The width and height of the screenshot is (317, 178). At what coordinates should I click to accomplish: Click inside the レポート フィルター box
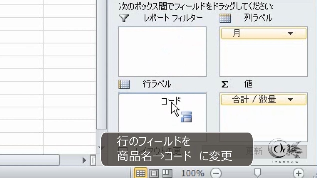click(162, 52)
